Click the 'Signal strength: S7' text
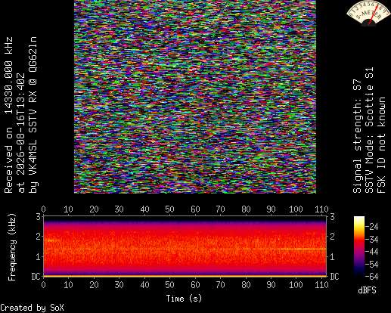 (357, 136)
